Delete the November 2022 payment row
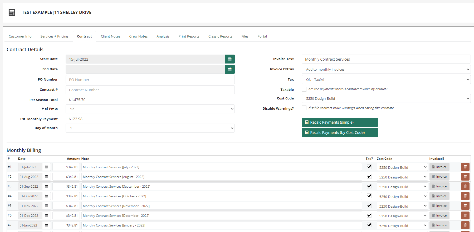This screenshot has height=232, width=474. click(465, 206)
